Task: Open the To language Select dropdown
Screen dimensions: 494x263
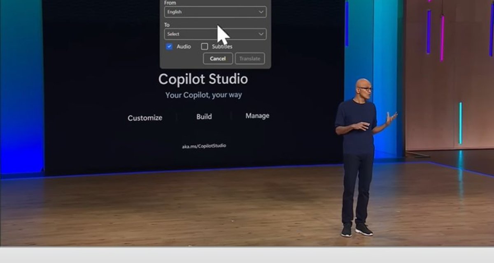Action: point(215,34)
